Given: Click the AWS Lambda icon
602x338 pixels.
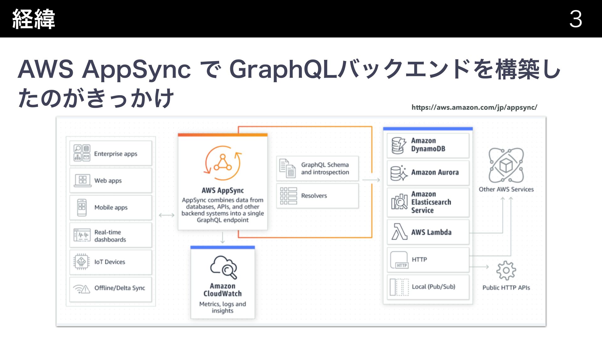Looking at the screenshot, I should click(399, 232).
